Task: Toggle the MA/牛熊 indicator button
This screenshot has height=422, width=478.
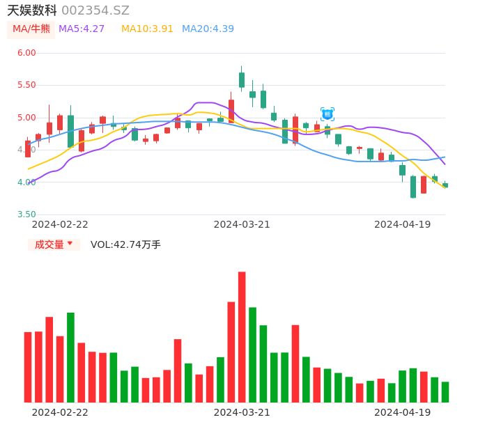Action: 31,29
